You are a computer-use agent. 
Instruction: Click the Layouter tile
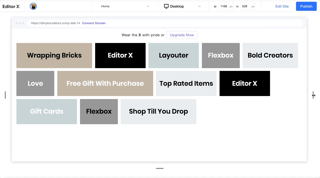tap(174, 56)
